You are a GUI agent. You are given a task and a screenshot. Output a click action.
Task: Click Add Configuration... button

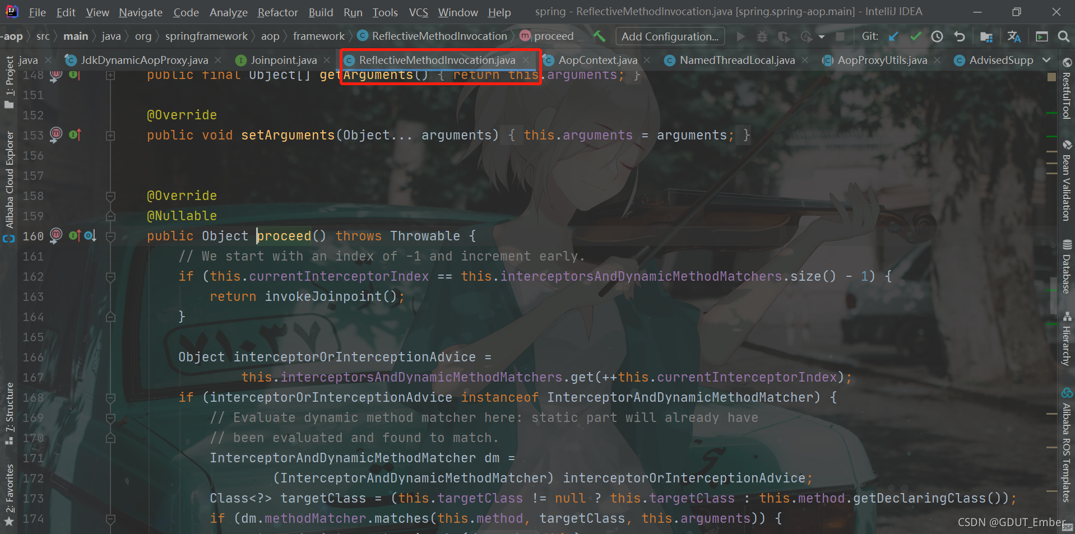point(670,36)
